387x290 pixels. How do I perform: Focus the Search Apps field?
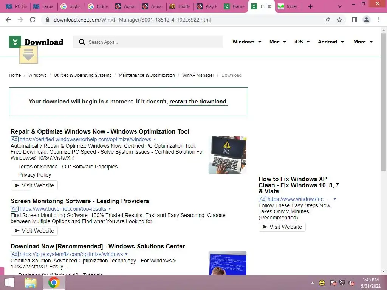pyautogui.click(x=148, y=42)
